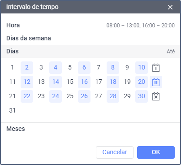Edit the 08:00 – 13:00 time range
The image size is (181, 165).
[123, 26]
